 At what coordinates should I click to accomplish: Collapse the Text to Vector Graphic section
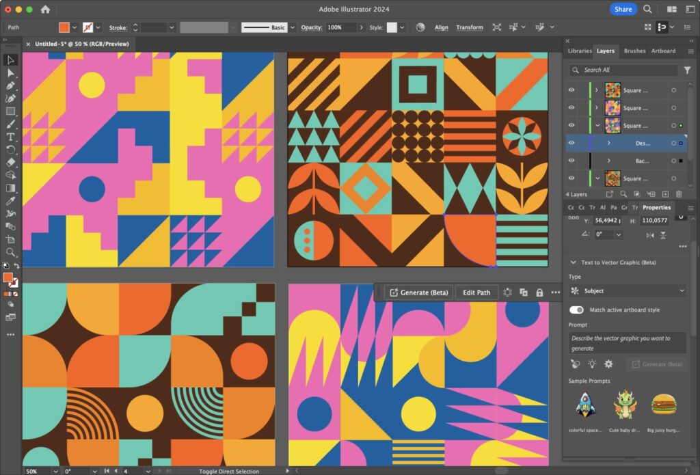click(573, 262)
